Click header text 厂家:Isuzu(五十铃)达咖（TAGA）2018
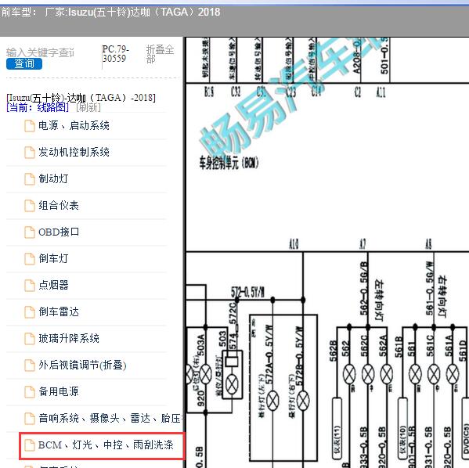469x468 pixels. pos(132,12)
